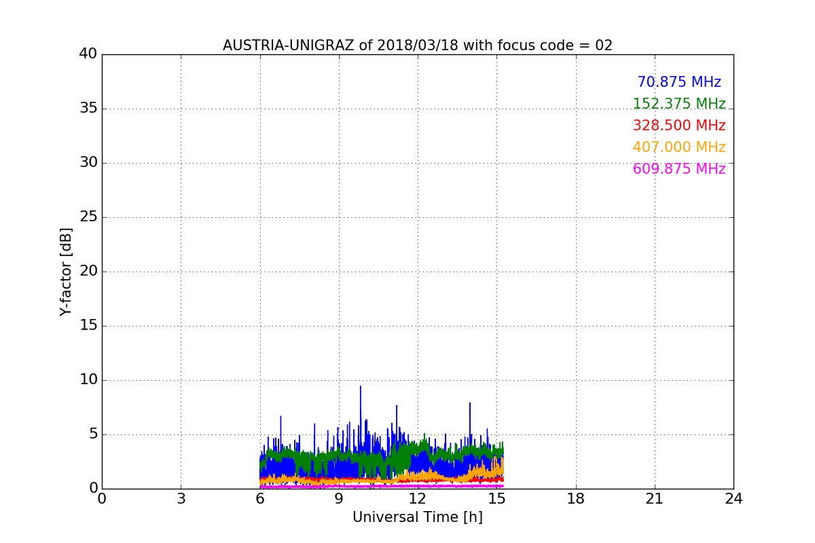Select the 152.375 MHz legend entry
The height and width of the screenshot is (543, 815).
pos(679,104)
